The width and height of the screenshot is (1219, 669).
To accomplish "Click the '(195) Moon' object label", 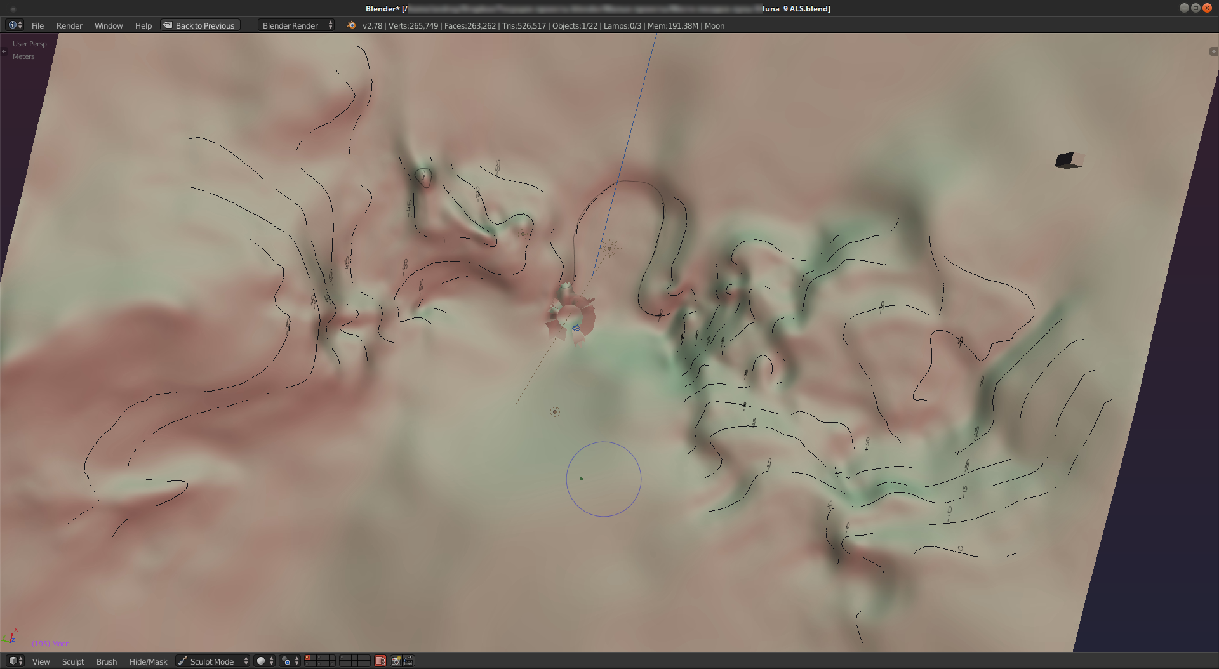I will pyautogui.click(x=51, y=644).
